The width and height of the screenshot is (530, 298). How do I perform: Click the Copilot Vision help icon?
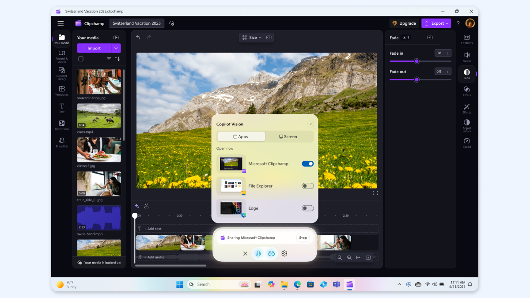310,124
